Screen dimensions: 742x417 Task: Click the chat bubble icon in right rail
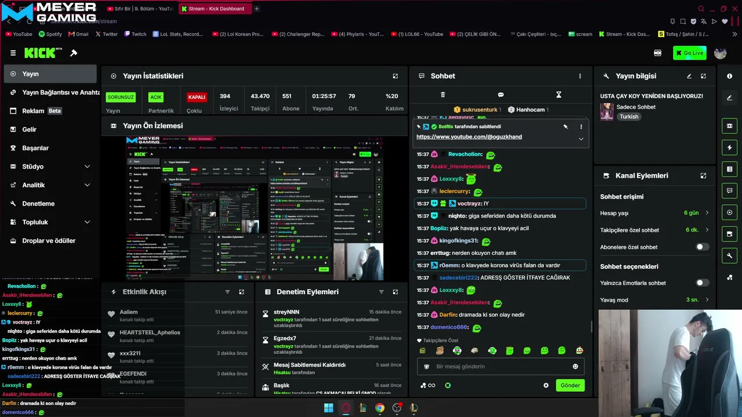click(729, 191)
